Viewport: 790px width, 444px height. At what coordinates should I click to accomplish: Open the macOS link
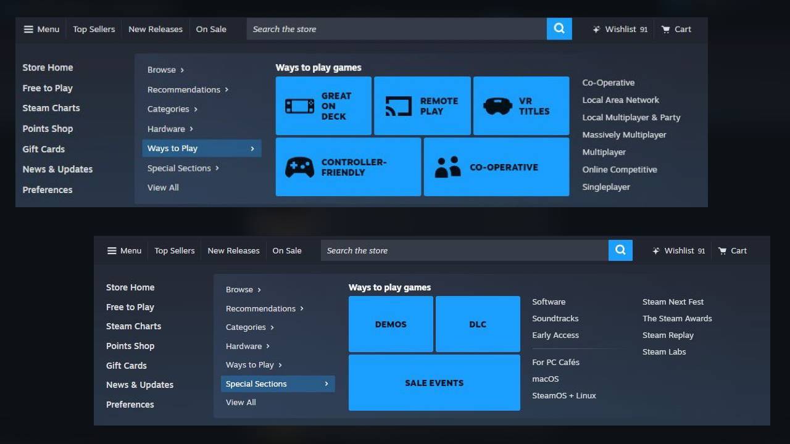545,379
